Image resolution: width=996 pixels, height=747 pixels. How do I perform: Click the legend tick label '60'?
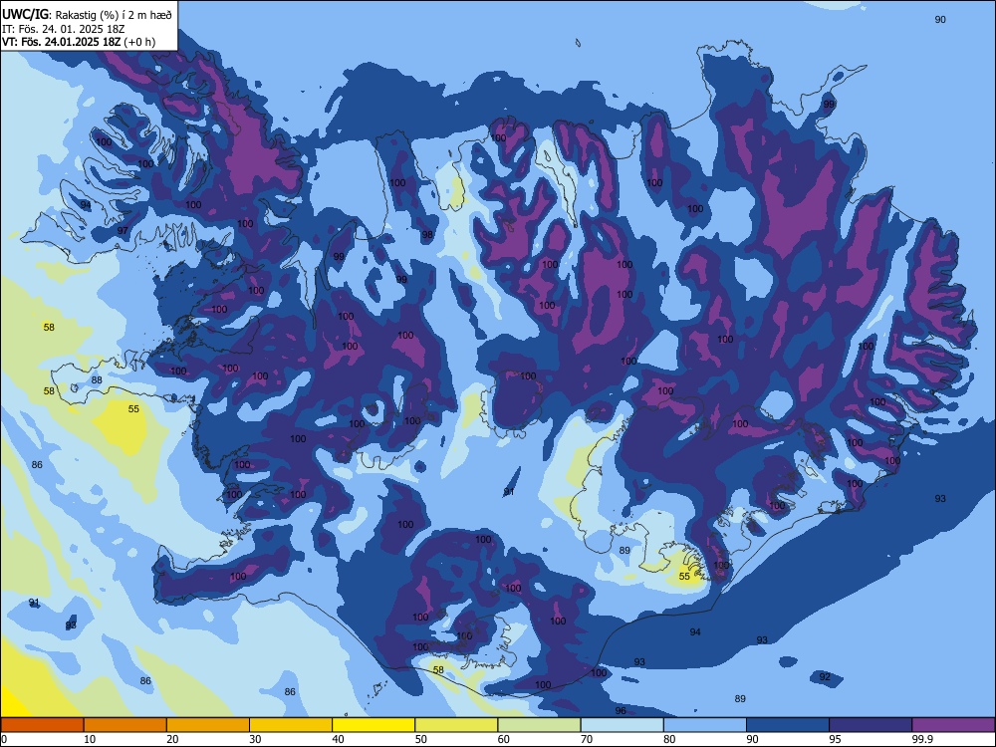click(504, 739)
